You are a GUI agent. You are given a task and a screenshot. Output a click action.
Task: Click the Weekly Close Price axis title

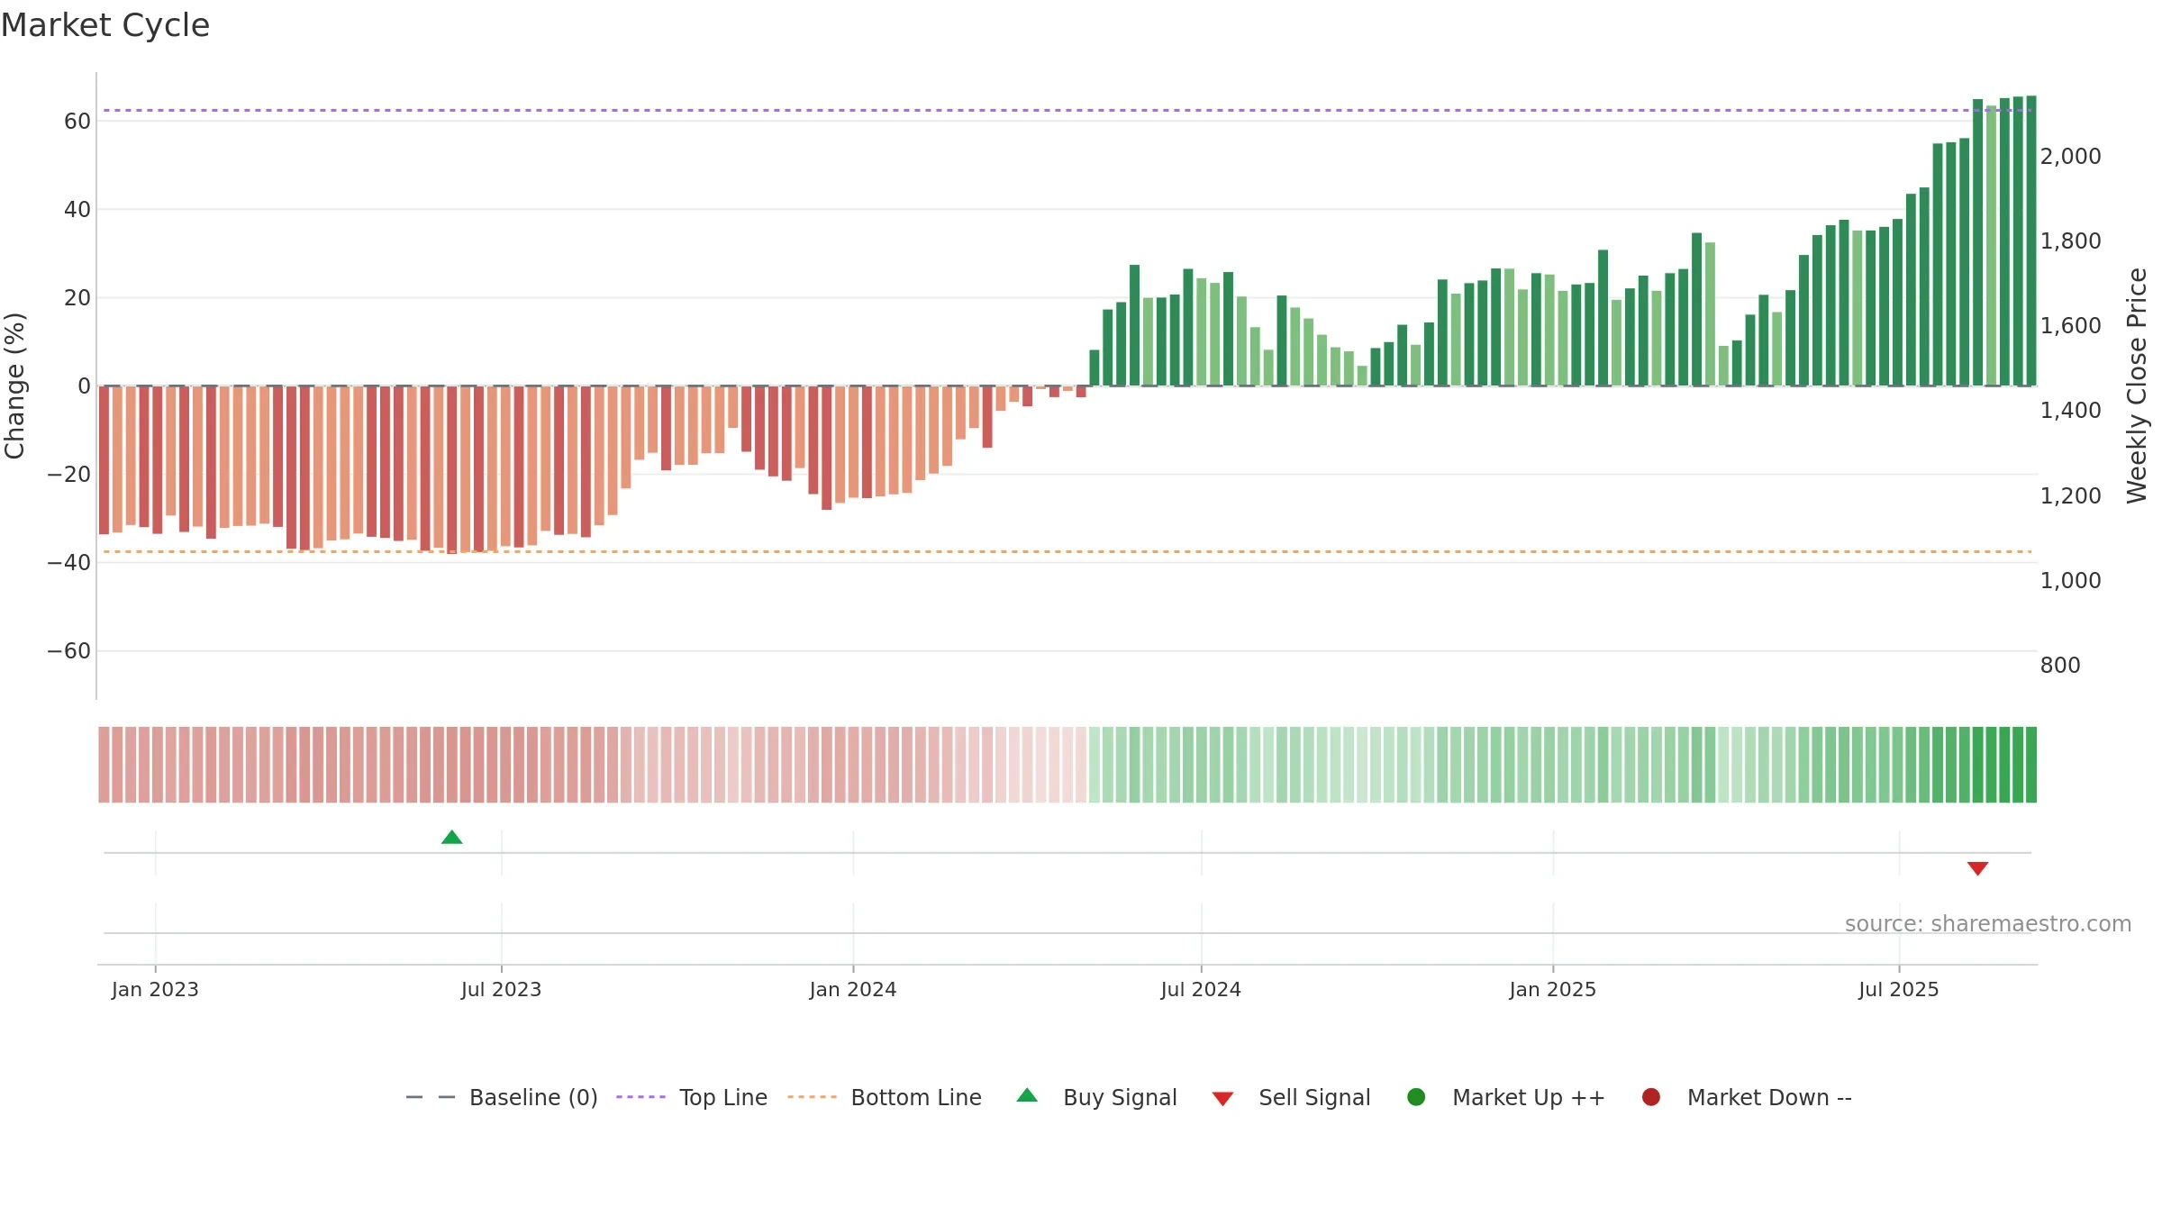tap(2137, 386)
